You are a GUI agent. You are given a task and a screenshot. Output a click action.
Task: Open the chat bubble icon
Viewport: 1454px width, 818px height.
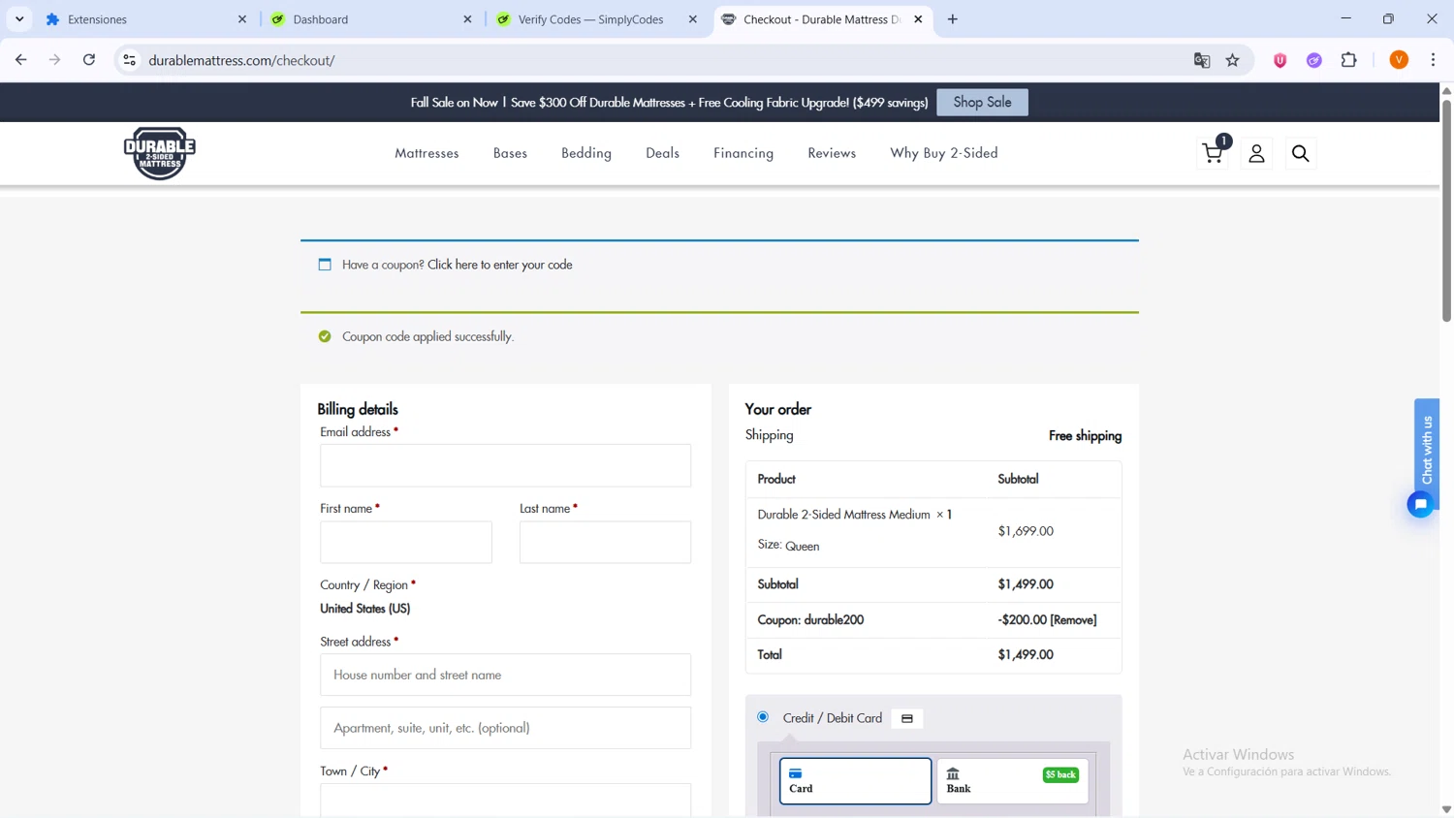pos(1420,504)
